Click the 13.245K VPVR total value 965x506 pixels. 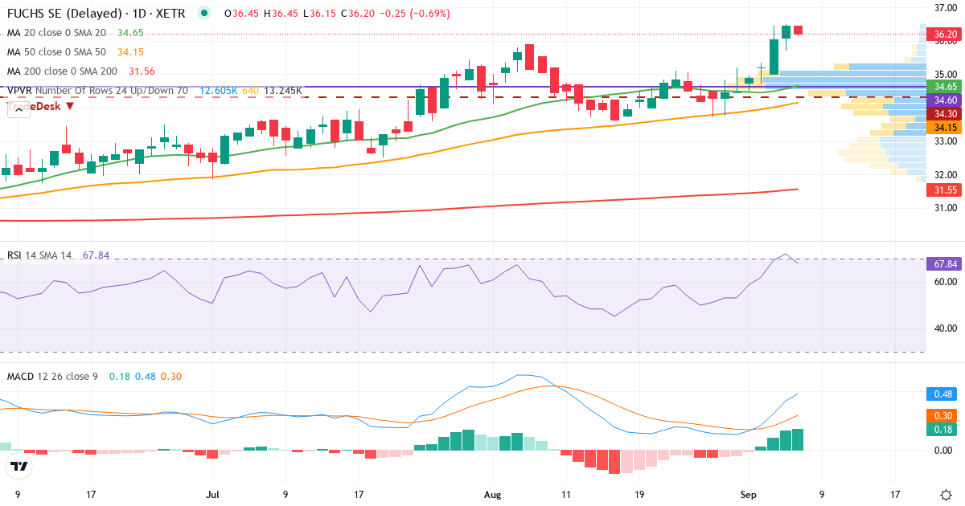tap(283, 91)
